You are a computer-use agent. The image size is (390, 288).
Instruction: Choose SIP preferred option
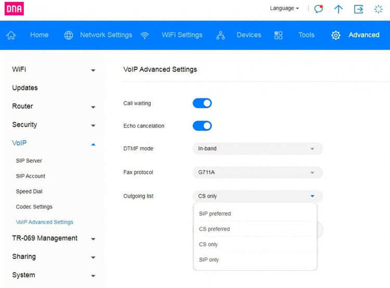point(255,214)
